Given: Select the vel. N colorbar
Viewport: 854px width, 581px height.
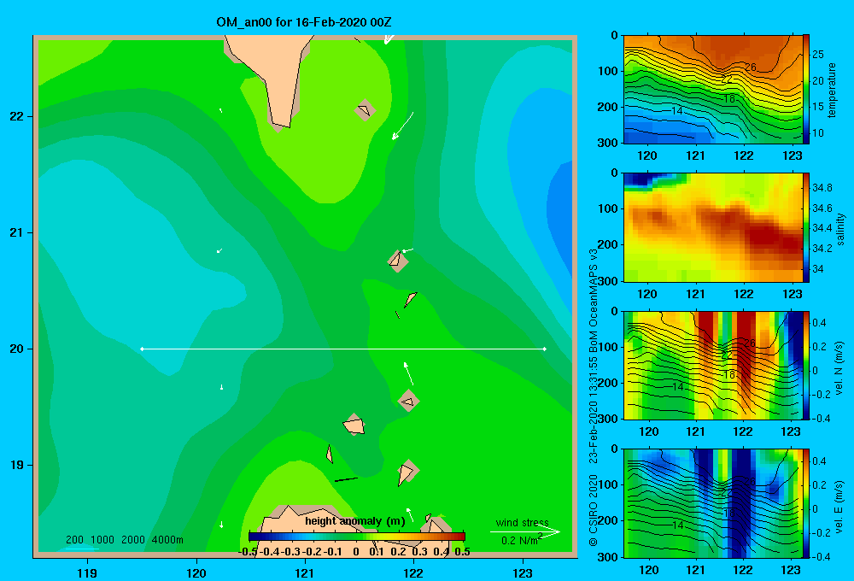Looking at the screenshot, I should click(x=806, y=365).
